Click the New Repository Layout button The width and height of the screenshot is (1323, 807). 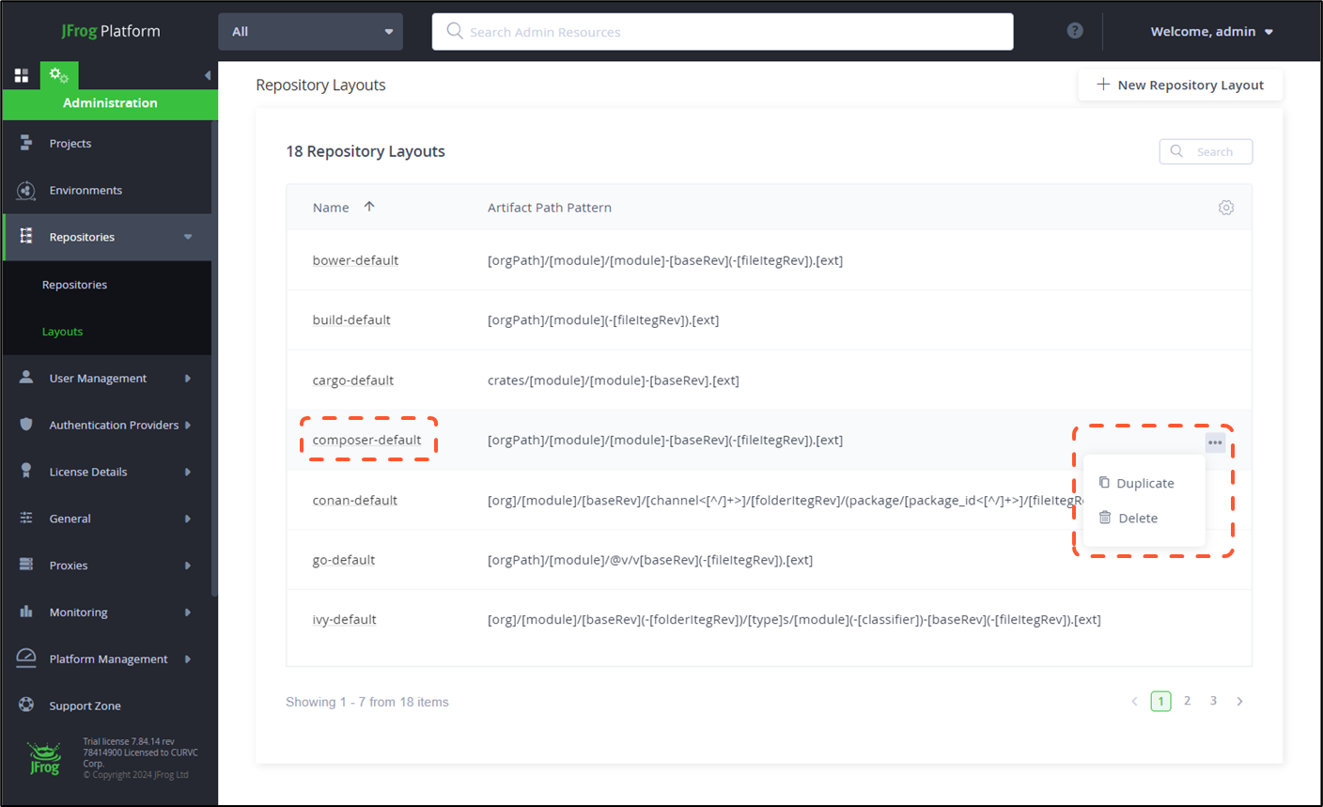(x=1180, y=85)
